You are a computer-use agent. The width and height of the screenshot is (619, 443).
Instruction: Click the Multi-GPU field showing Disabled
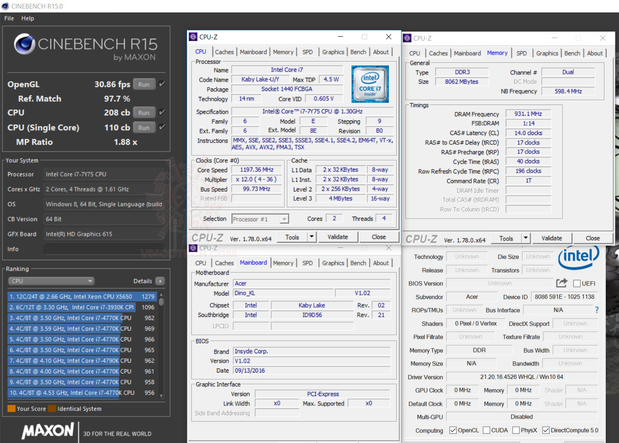tap(522, 417)
